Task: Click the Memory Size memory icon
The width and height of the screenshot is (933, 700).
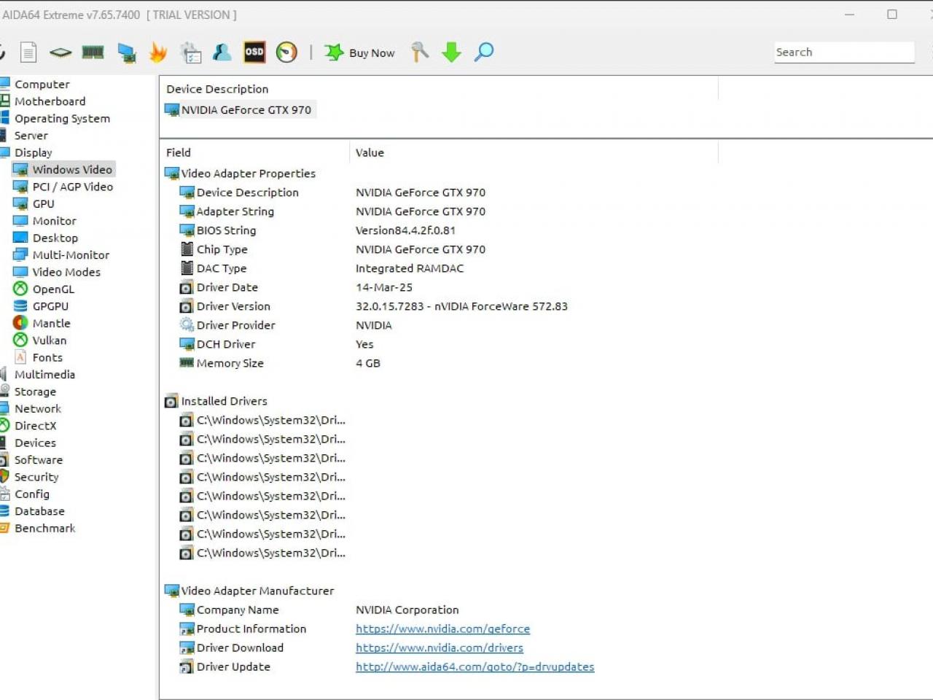Action: pos(187,362)
